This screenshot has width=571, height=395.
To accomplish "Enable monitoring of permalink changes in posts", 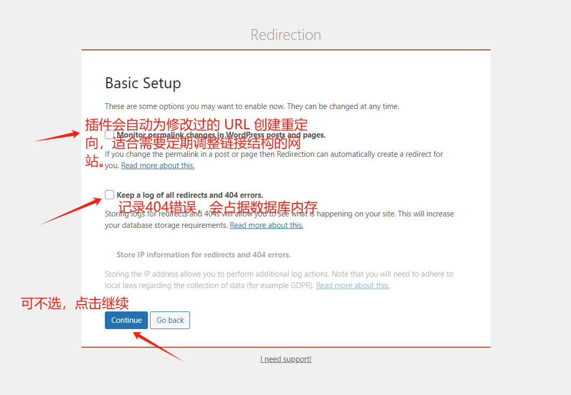I will pyautogui.click(x=109, y=134).
